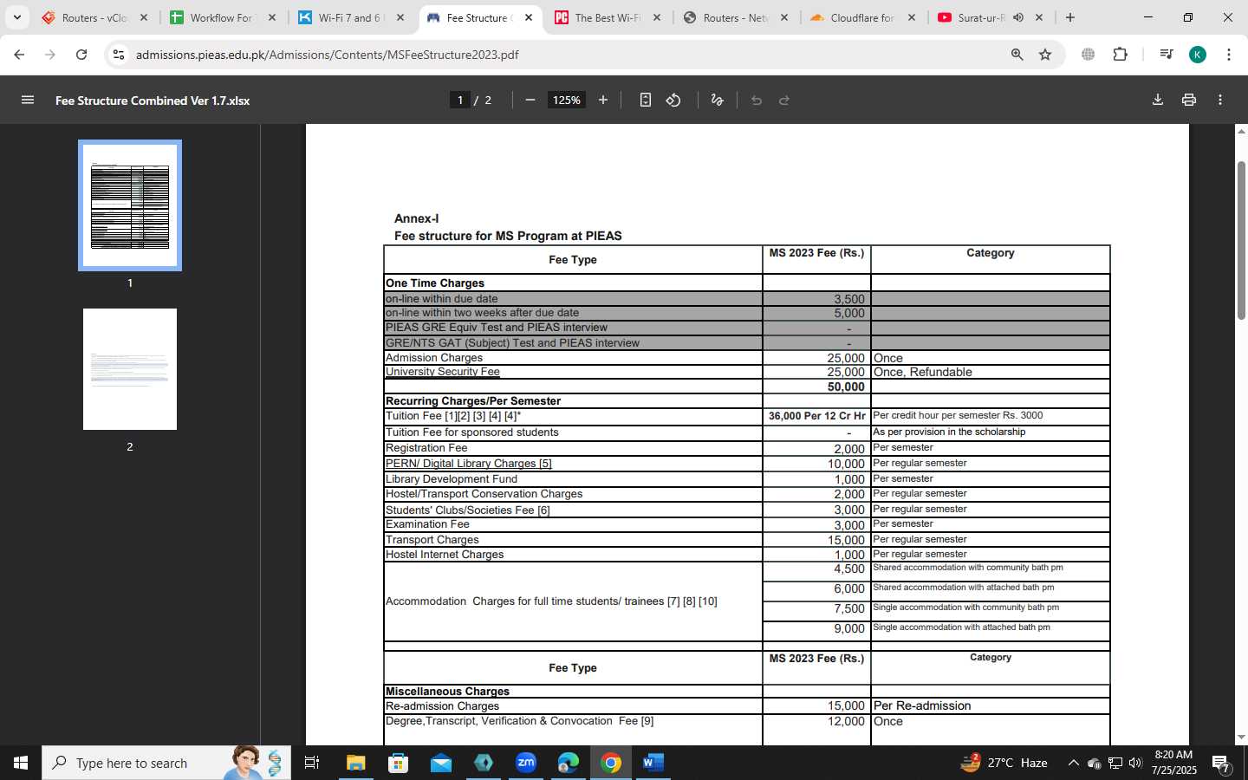Screen dimensions: 1248x780
Task: Switch to the Routers - vClo tab
Action: coord(94,17)
